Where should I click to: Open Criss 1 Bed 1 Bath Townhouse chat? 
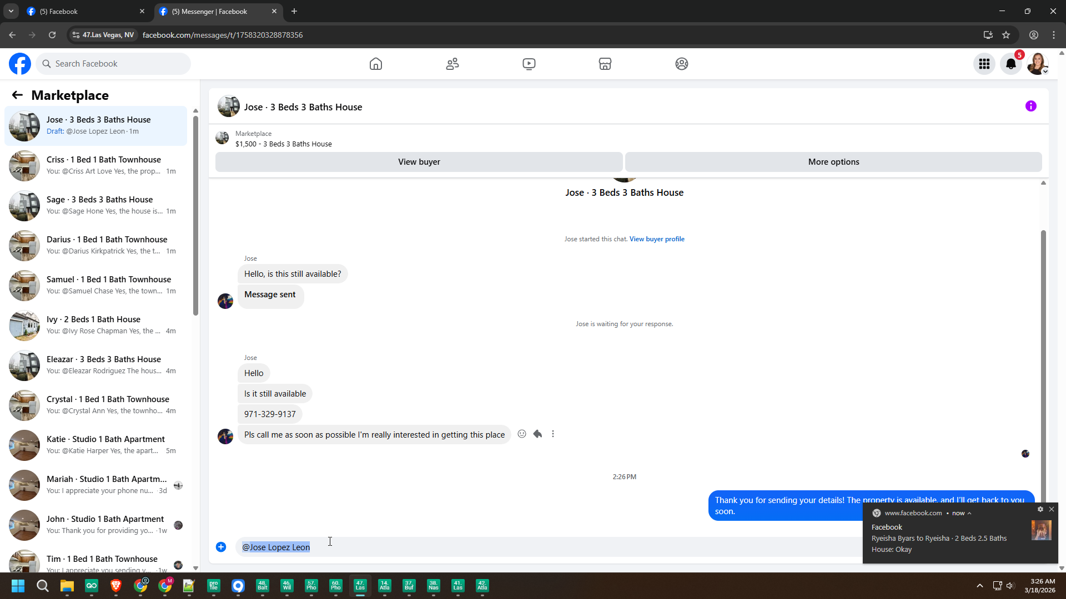pos(95,165)
